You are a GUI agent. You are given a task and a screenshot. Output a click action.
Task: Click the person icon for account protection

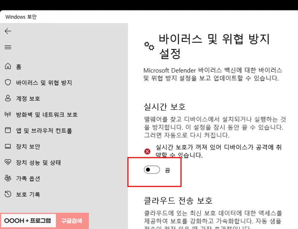(8, 98)
